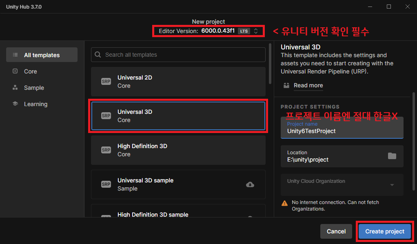Click the Universal 3D heading in details panel
Image resolution: width=417 pixels, height=244 pixels.
pos(301,47)
